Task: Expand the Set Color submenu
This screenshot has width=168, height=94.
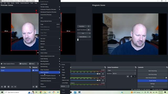Action: [x=50, y=39]
